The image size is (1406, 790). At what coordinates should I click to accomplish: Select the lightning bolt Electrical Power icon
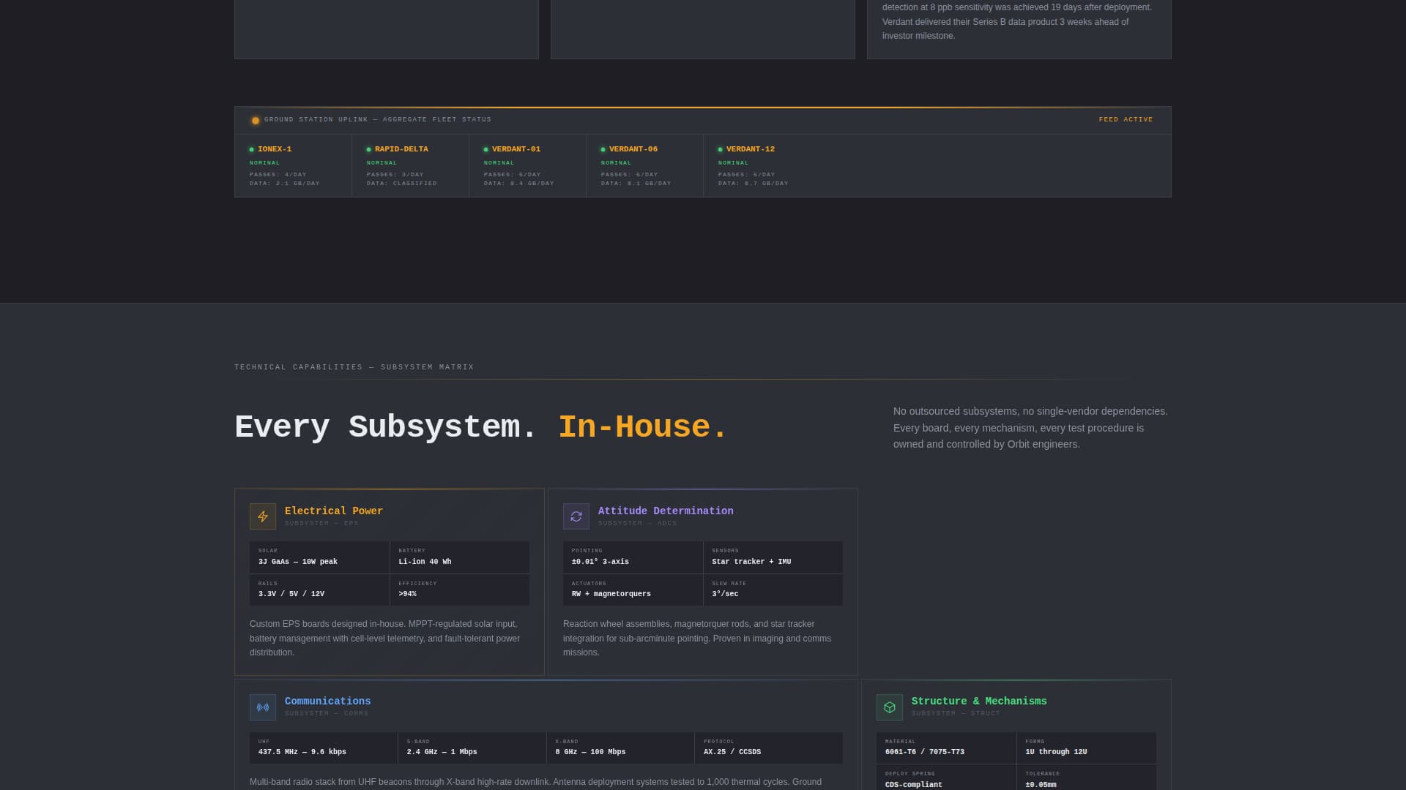click(x=263, y=516)
